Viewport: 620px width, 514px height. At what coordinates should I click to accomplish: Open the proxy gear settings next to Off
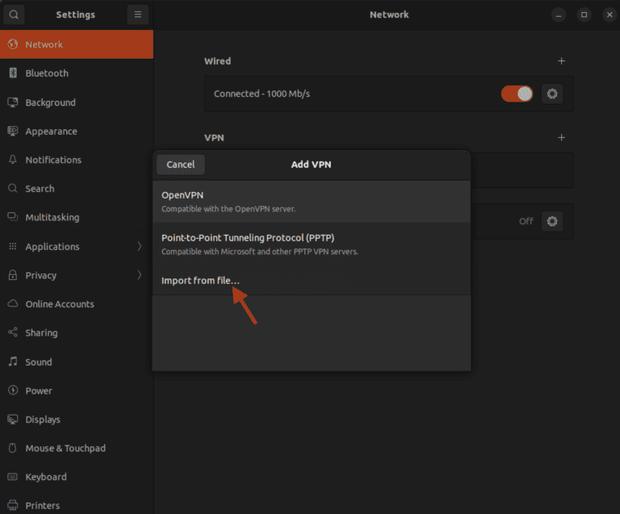point(552,221)
